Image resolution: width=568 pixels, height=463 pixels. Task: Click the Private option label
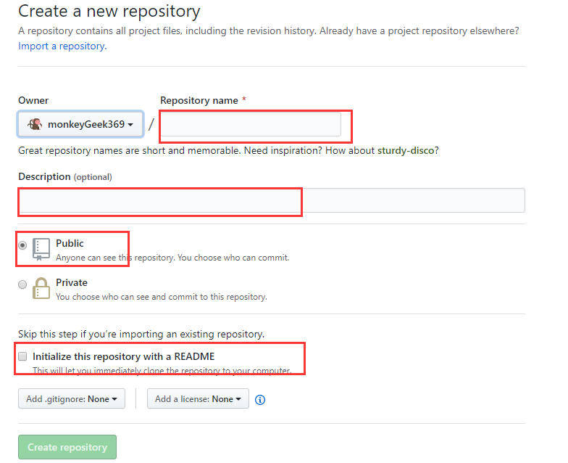point(71,282)
